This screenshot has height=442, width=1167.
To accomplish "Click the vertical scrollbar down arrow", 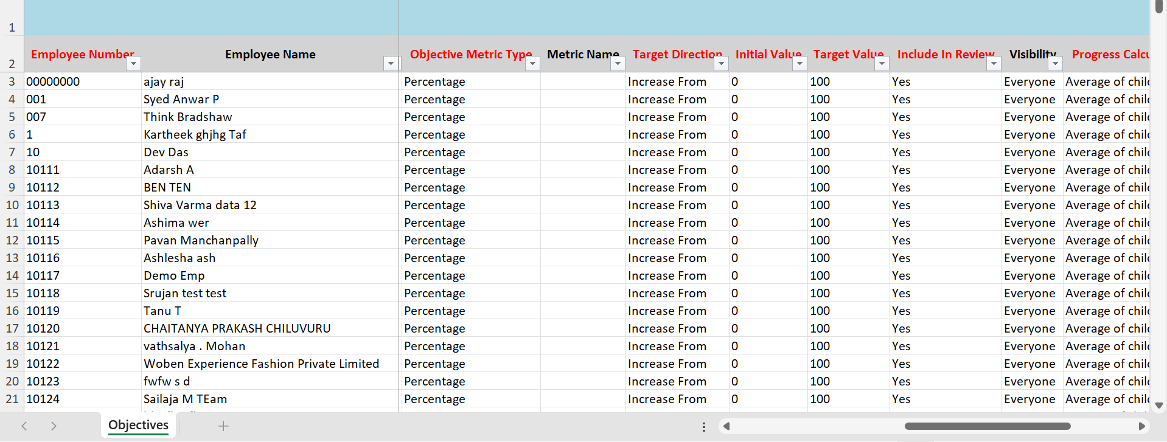I will (x=1158, y=406).
